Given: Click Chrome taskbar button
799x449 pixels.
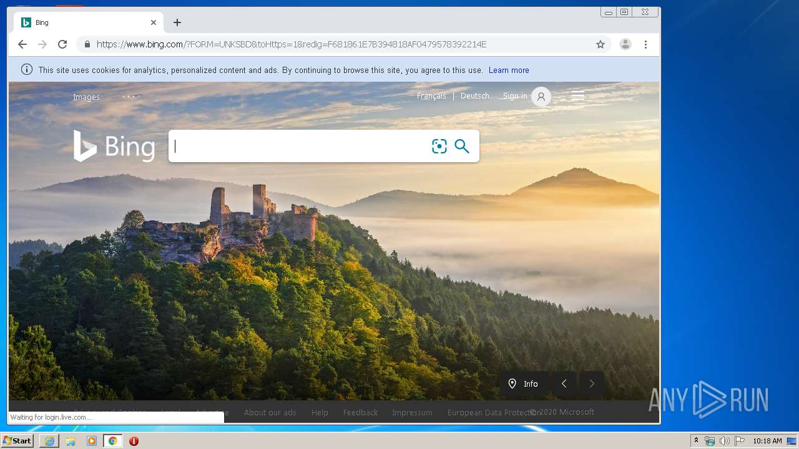Looking at the screenshot, I should pyautogui.click(x=112, y=441).
